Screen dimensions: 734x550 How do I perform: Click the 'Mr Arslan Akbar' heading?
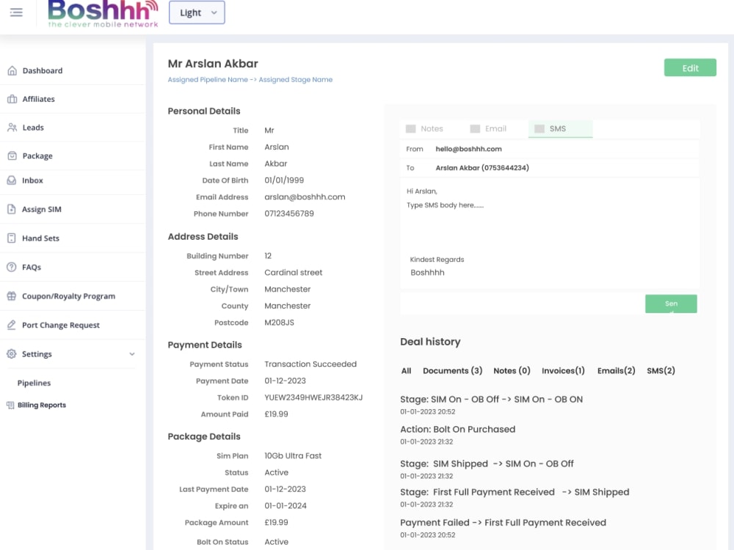tap(213, 64)
